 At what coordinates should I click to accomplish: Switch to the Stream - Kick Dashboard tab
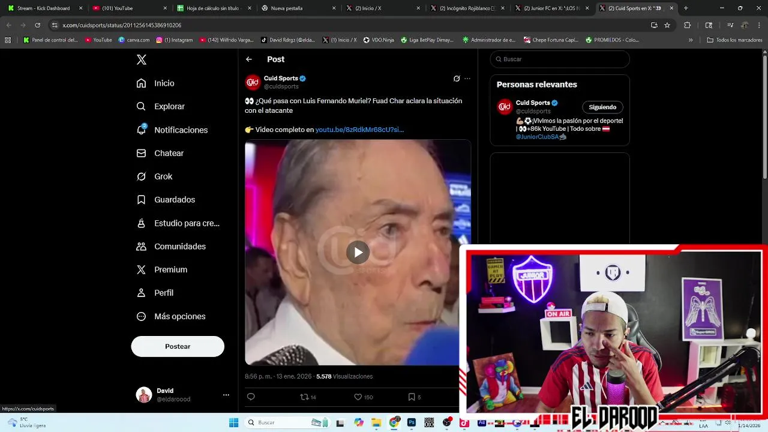tap(44, 8)
